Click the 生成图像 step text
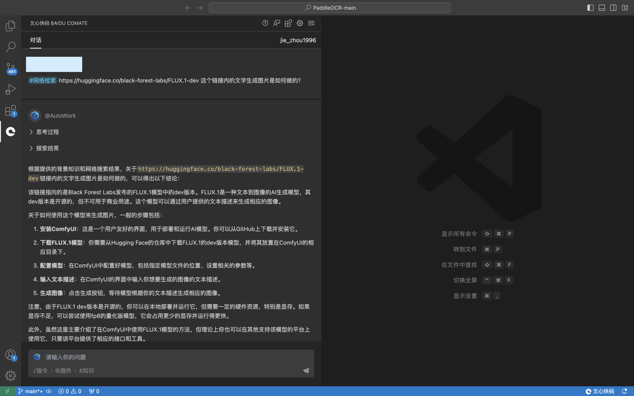The width and height of the screenshot is (634, 396). [52, 293]
